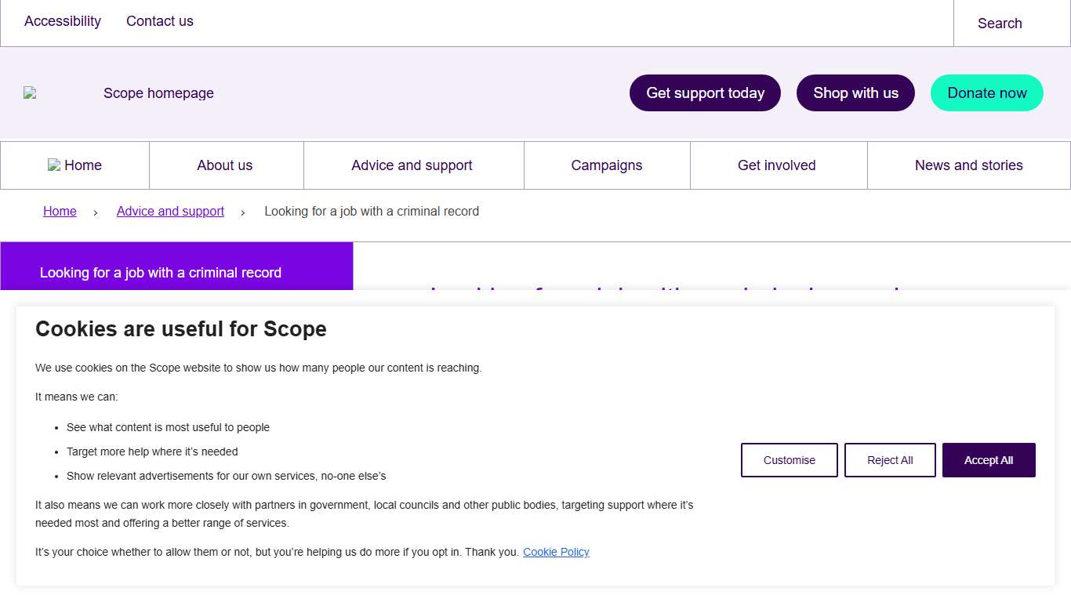Open the About us menu
Viewport: 1071px width, 602px height.
pyautogui.click(x=225, y=165)
